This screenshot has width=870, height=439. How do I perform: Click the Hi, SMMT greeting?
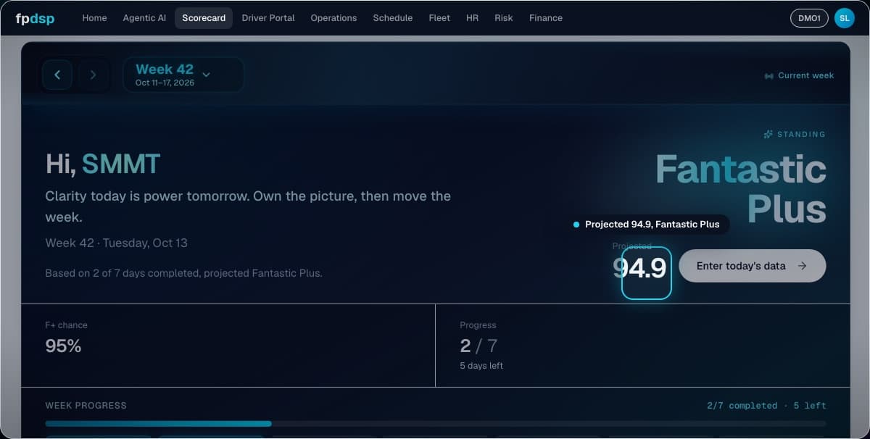(103, 164)
